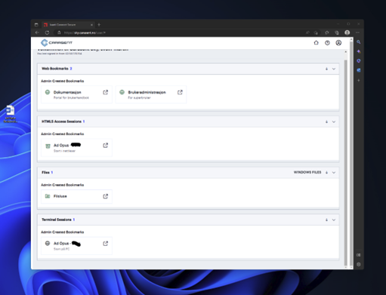
Task: Click browser Back arrow
Action: click(x=37, y=32)
